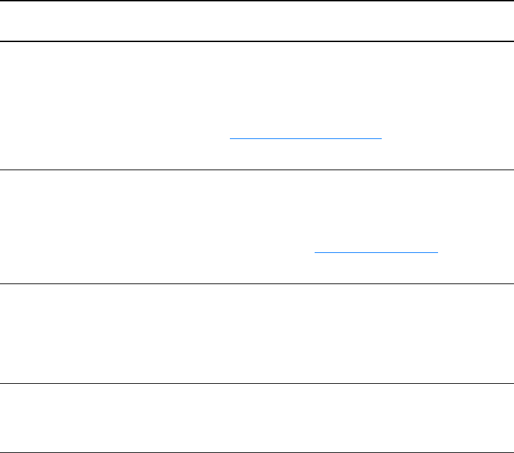Click the right end of the second-row link
Screen dimensions: 514x453
tap(437, 252)
